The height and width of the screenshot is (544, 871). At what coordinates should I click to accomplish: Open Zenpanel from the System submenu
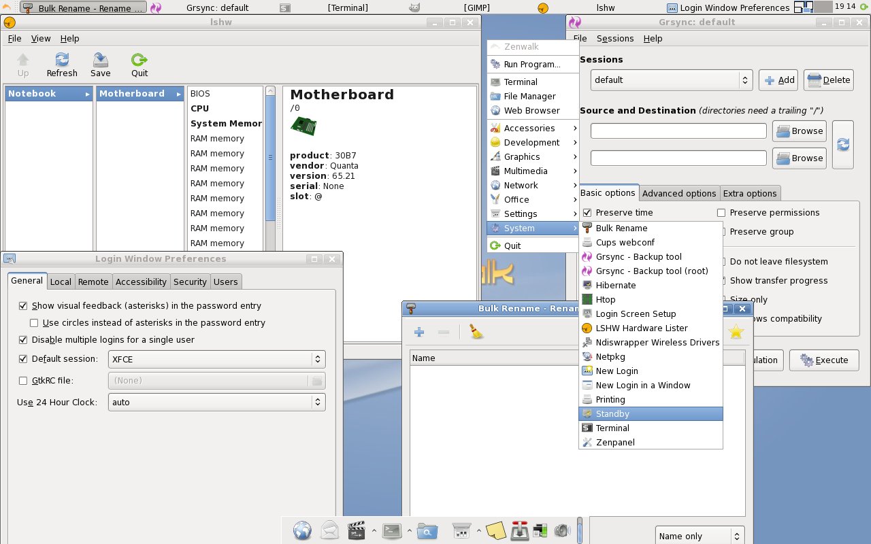coord(651,442)
